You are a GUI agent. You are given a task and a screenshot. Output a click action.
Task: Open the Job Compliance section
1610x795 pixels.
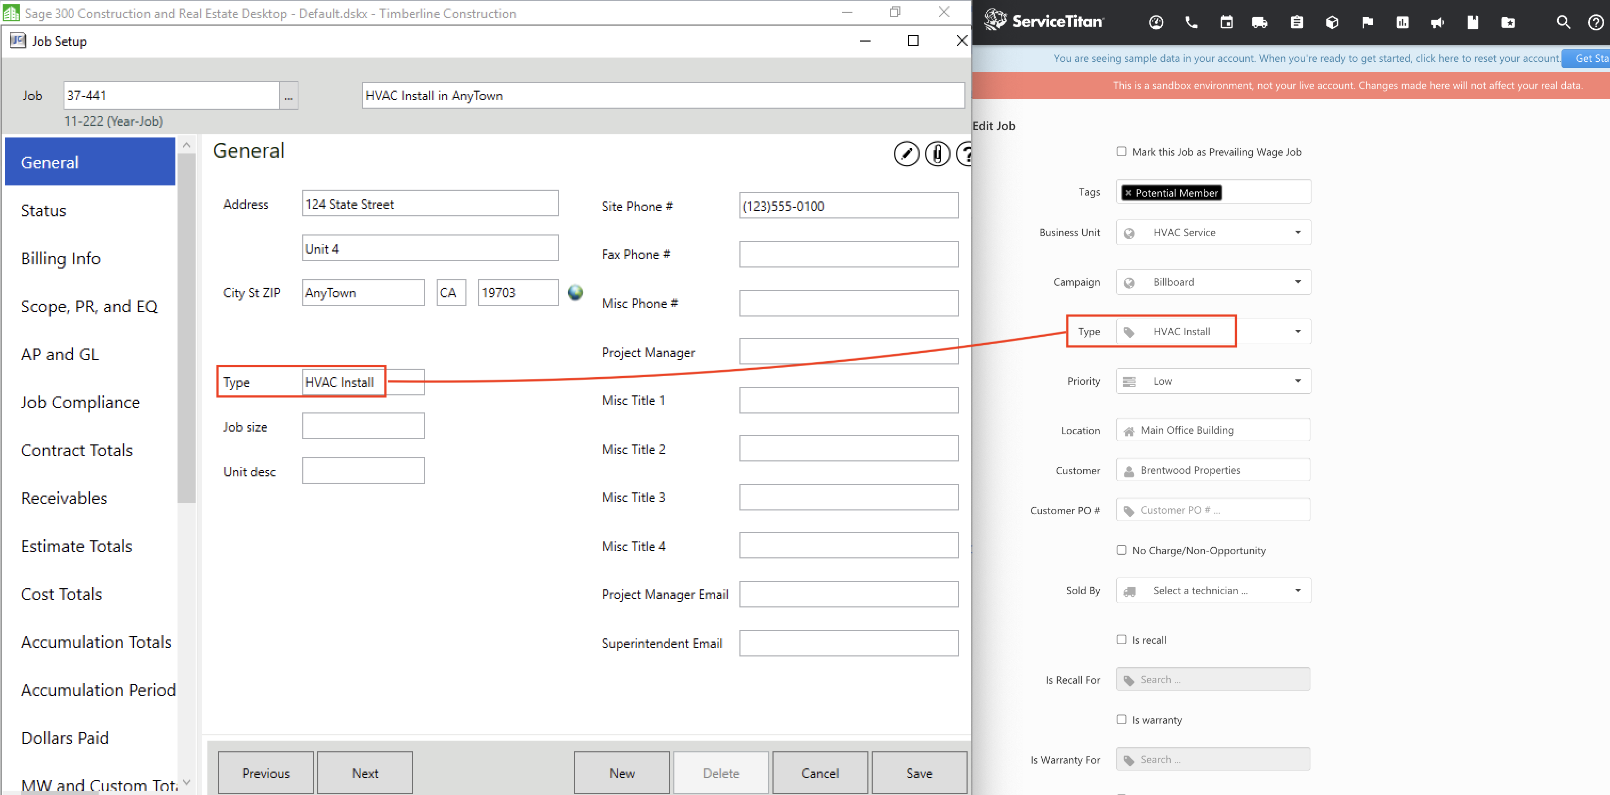[x=90, y=403]
